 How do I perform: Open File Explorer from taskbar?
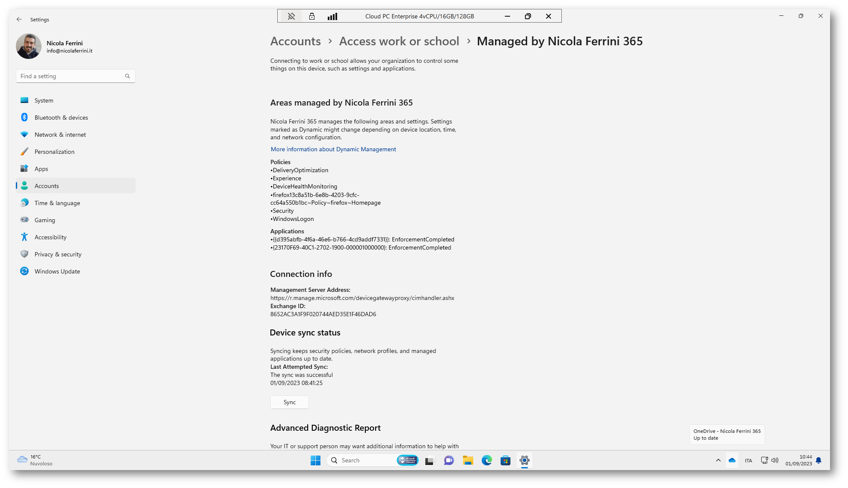(468, 460)
